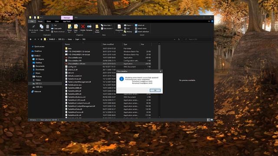This screenshot has width=278, height=156.
Task: Open Desktop in the navigation pane
Action: coord(39,62)
